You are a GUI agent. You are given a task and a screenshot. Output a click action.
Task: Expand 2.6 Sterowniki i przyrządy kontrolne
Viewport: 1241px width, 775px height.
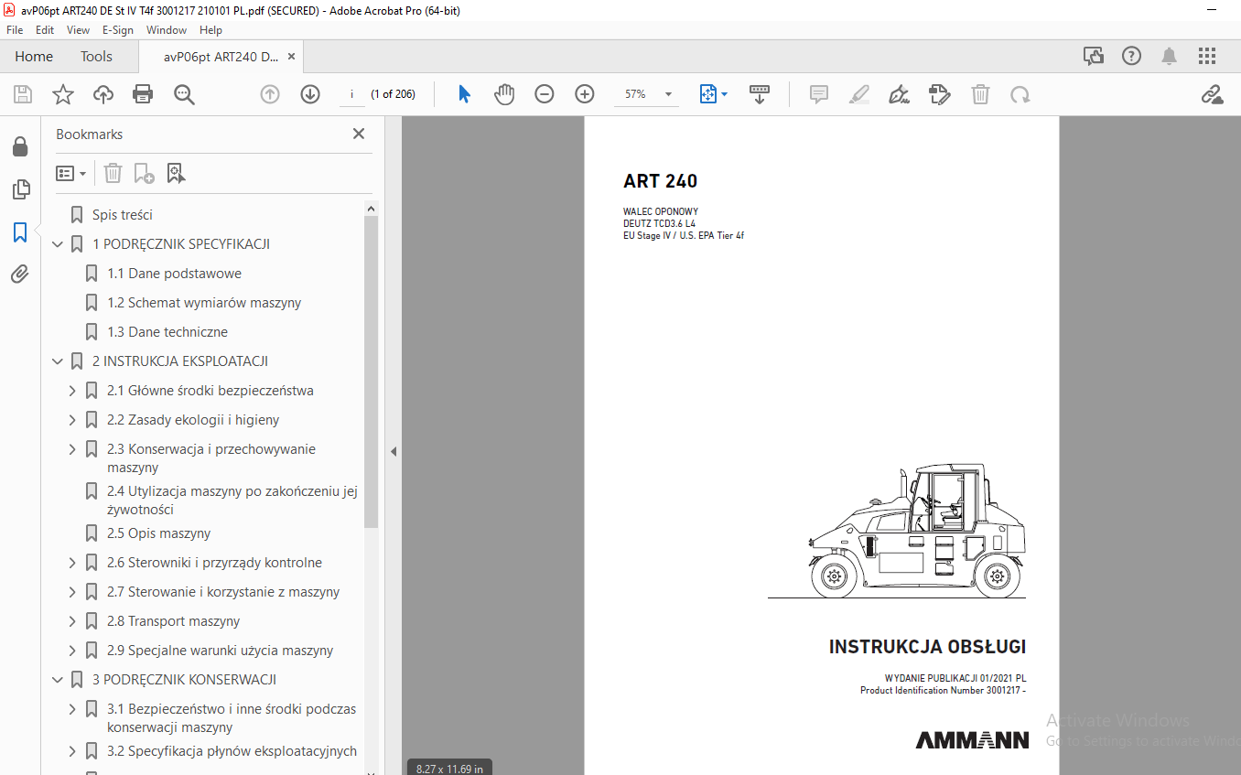73,563
